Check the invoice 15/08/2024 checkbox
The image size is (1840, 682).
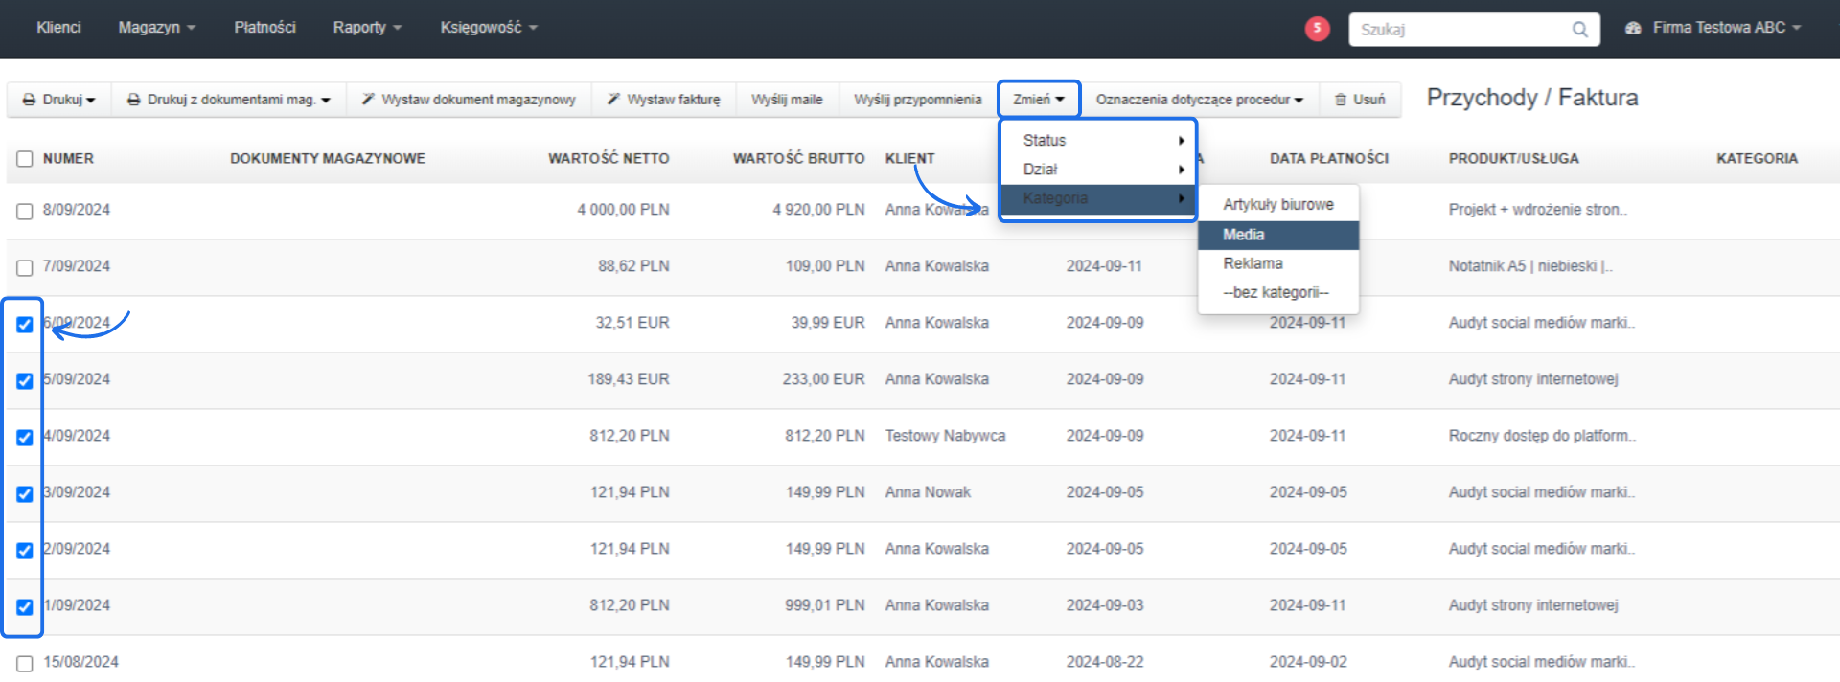tap(25, 663)
